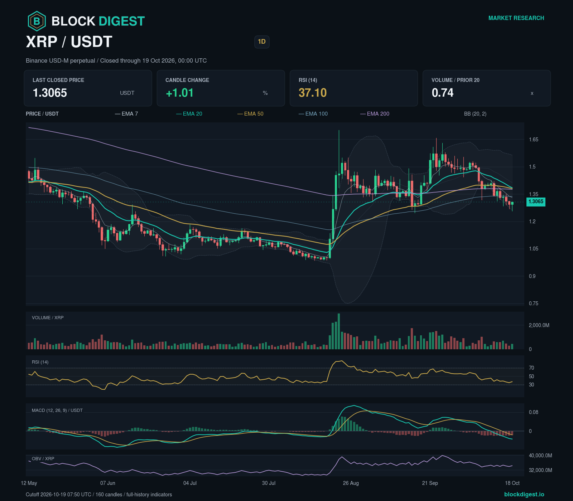
Task: Toggle the EMA 100 legend entry
Action: pos(313,114)
